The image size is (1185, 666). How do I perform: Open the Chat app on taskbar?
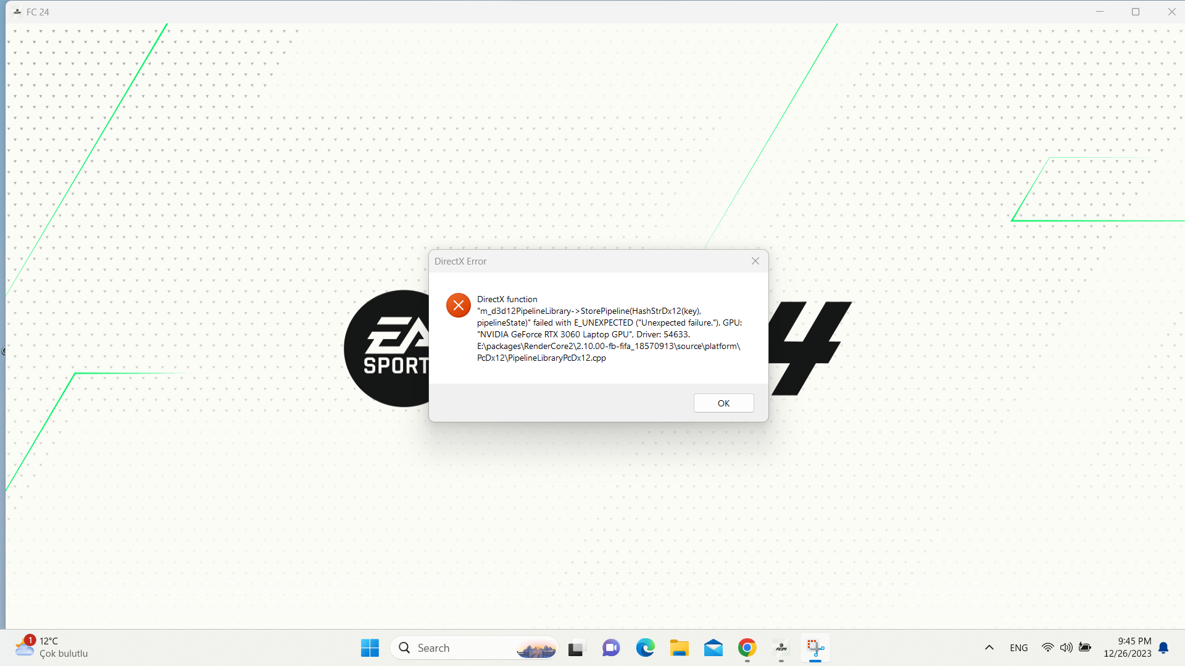point(611,648)
